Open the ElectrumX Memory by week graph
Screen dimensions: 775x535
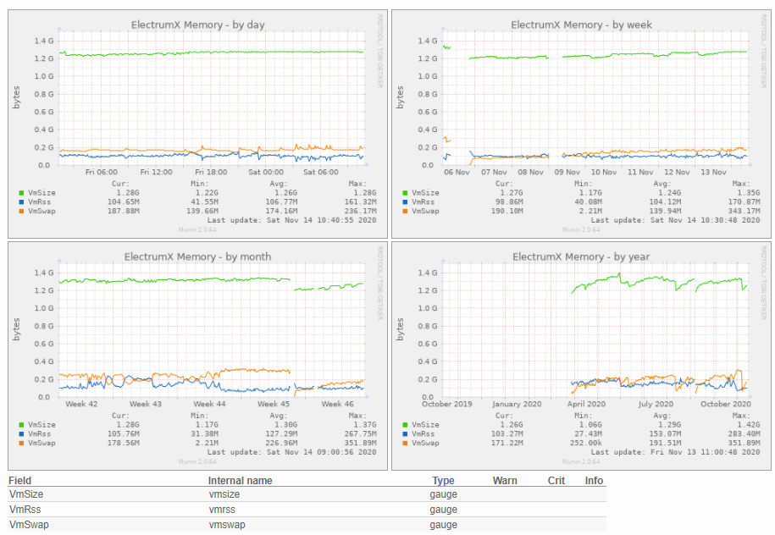(581, 124)
